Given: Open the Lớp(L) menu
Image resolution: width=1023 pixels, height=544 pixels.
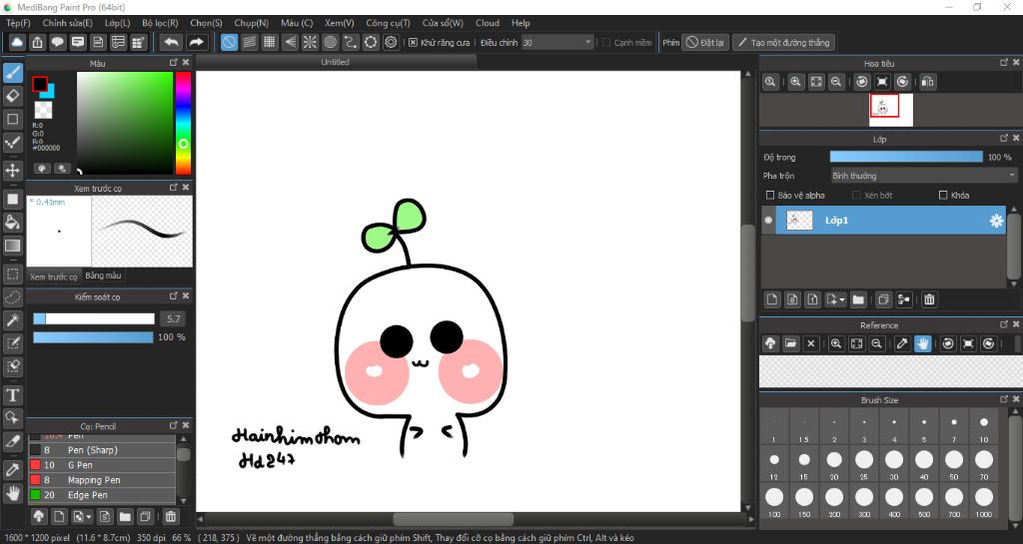Looking at the screenshot, I should [118, 23].
